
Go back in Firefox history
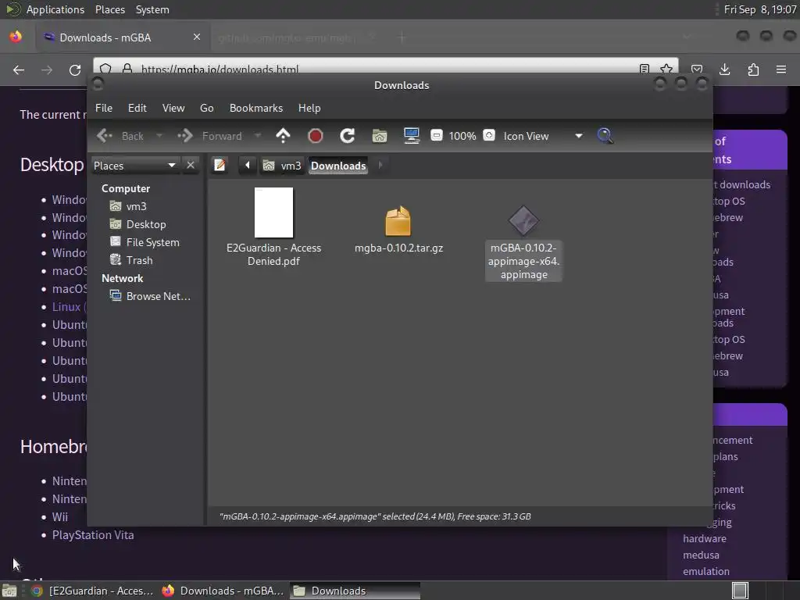19,70
